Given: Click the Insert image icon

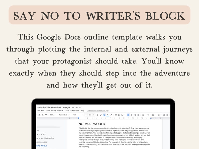Looking at the screenshot, I should pos(122,115).
